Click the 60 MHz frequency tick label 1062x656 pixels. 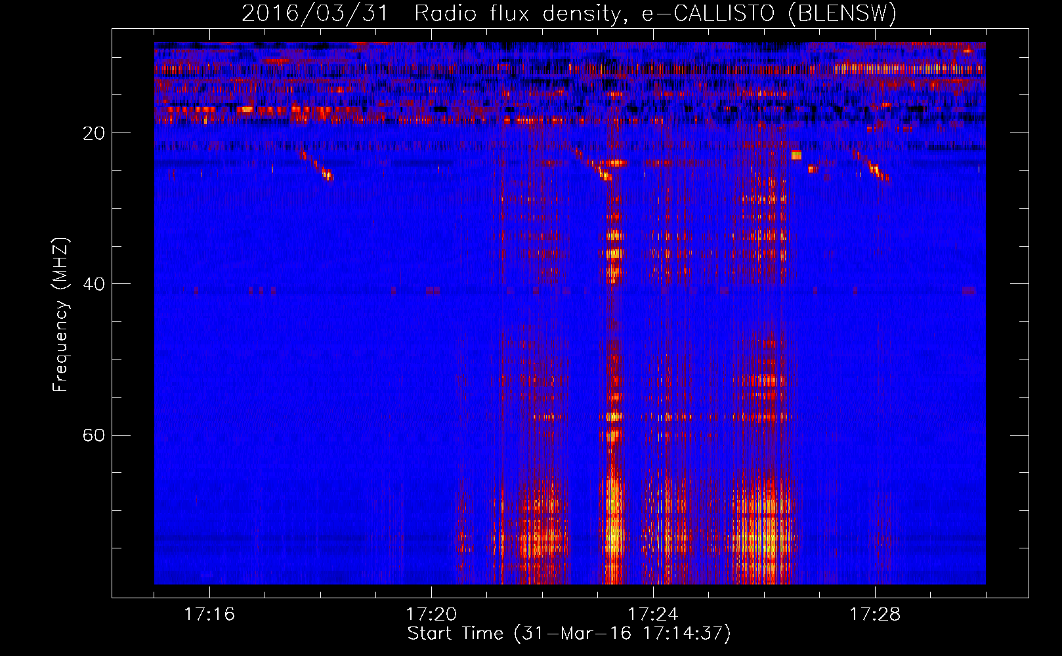coord(93,436)
